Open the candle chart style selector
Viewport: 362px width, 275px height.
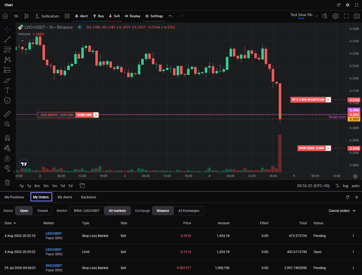[x=26, y=16]
